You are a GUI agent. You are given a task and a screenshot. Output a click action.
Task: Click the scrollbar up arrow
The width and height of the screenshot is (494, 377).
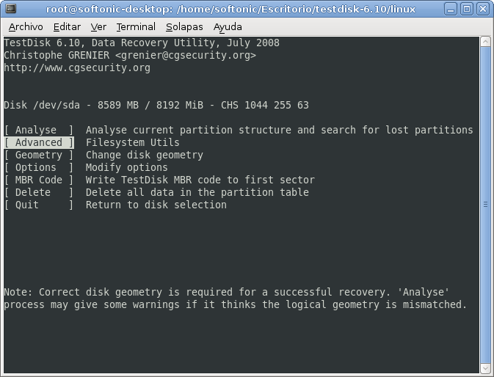(485, 42)
